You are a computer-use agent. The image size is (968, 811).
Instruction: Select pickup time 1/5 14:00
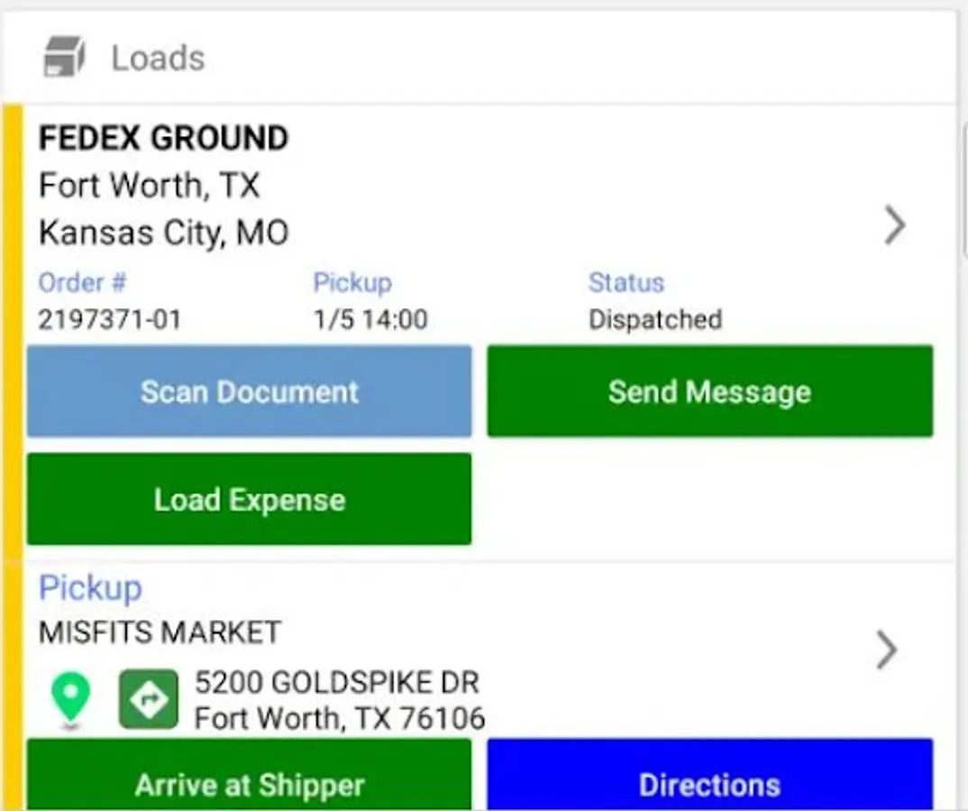(370, 320)
